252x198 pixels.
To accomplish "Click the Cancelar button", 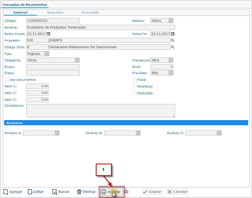I will [x=177, y=192].
